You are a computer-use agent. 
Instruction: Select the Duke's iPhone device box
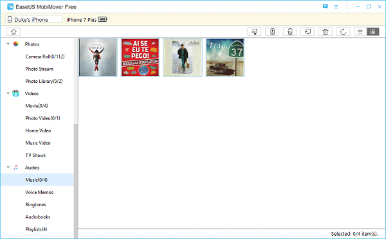click(x=33, y=19)
